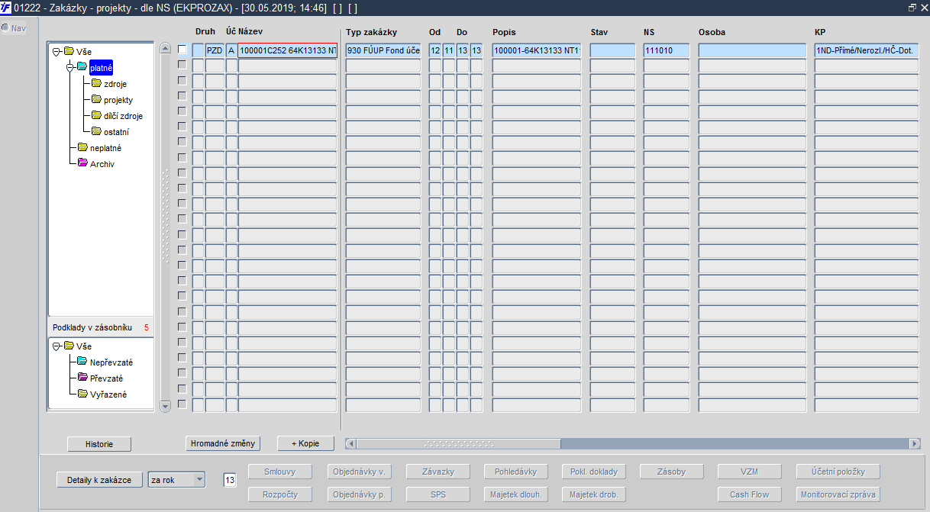The image size is (930, 512).
Task: Open the platné folder icon
Action: click(x=82, y=68)
